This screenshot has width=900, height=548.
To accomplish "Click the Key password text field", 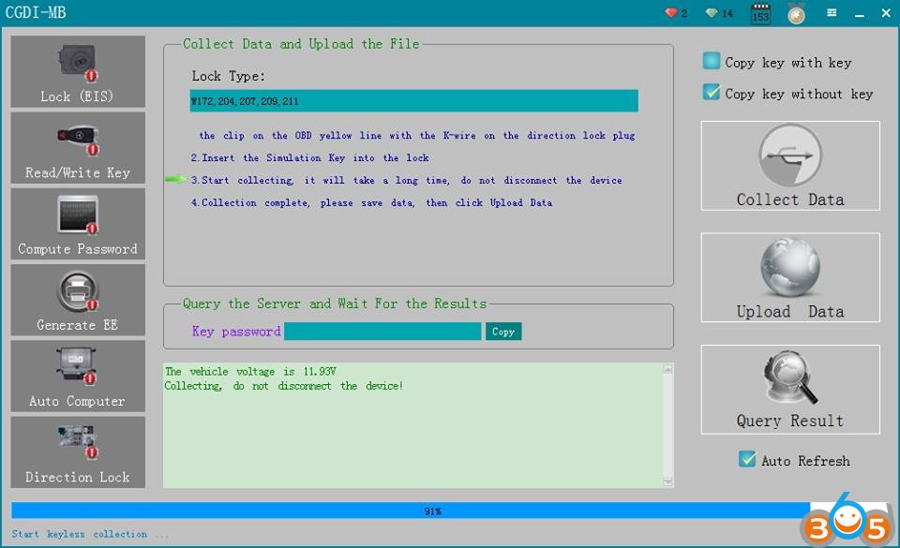I will tap(382, 332).
